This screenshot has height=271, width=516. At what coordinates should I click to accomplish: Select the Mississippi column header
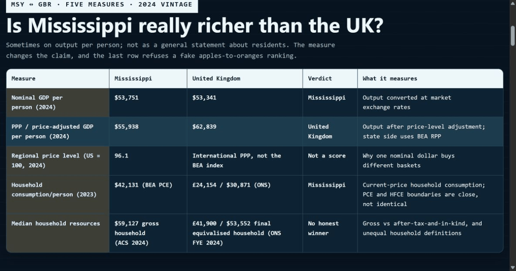coord(148,79)
